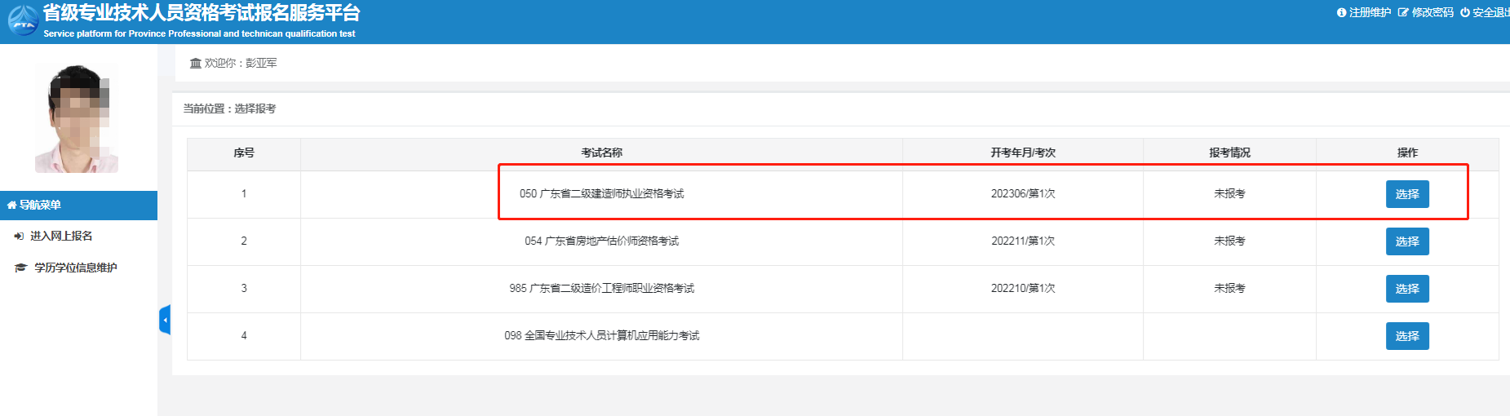Click the user profile photo
Screen dimensions: 1510x416
pos(77,117)
